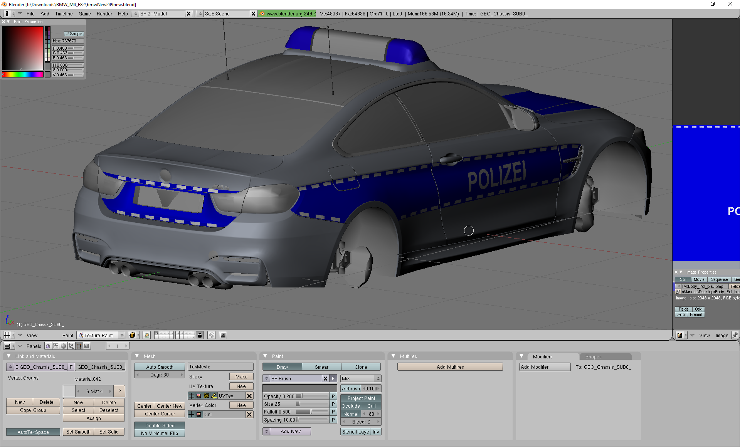This screenshot has height=447, width=740.
Task: Switch to Shading context sphere icon
Action: point(64,346)
